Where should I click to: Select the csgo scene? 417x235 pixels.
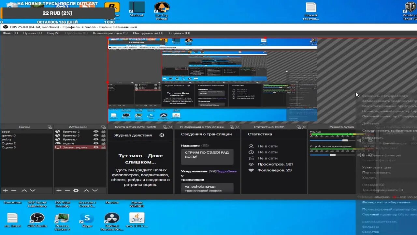(x=26, y=132)
